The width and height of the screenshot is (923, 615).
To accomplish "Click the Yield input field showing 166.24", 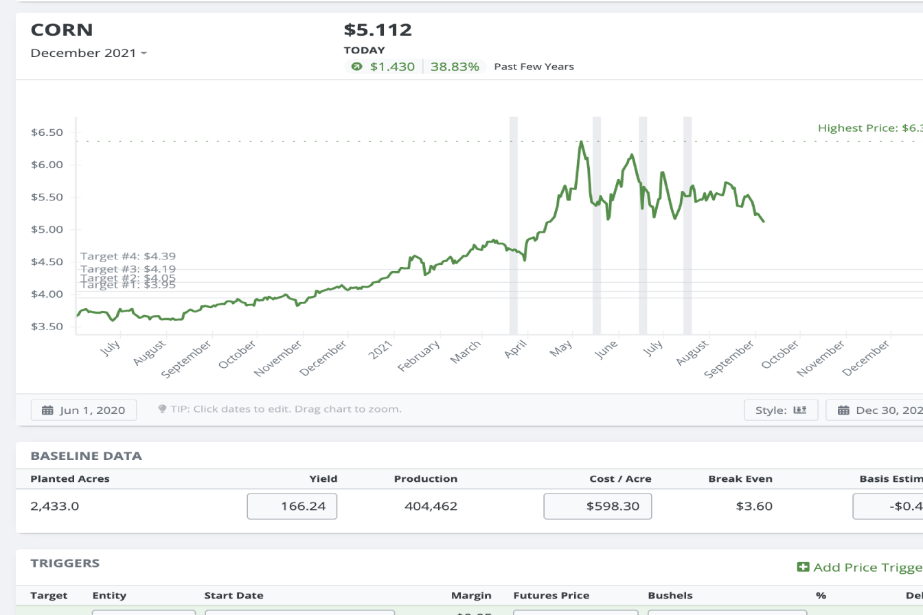I will 292,507.
